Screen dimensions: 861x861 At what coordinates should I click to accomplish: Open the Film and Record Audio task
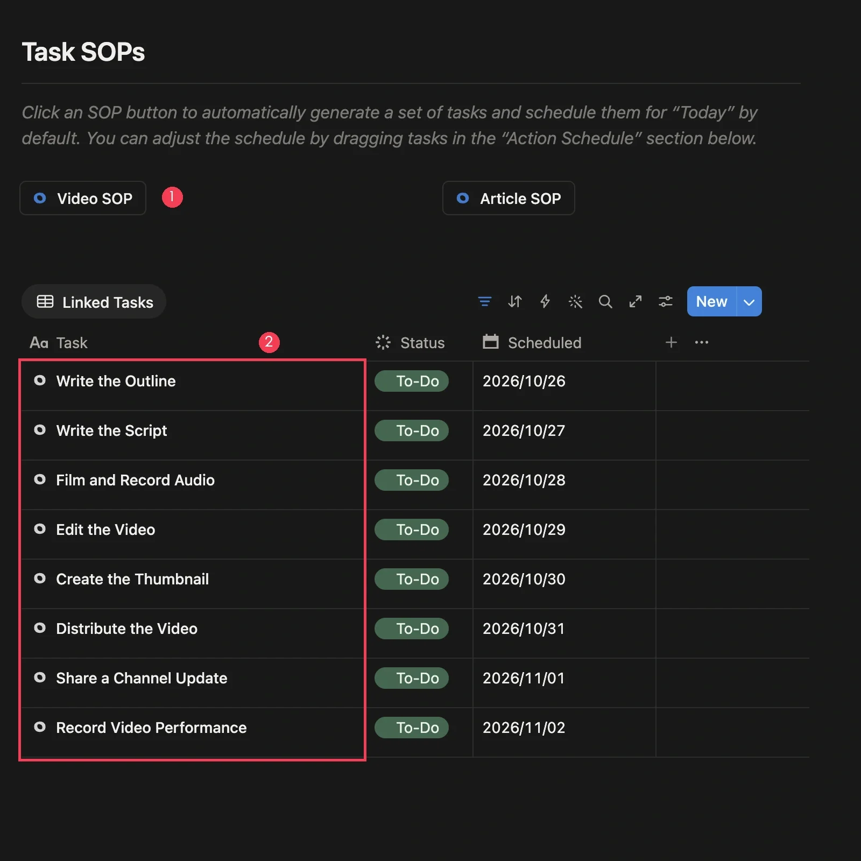point(135,480)
